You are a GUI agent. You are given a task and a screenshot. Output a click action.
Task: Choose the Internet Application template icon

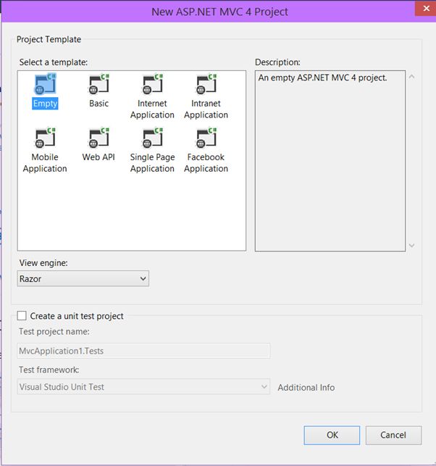click(x=152, y=84)
